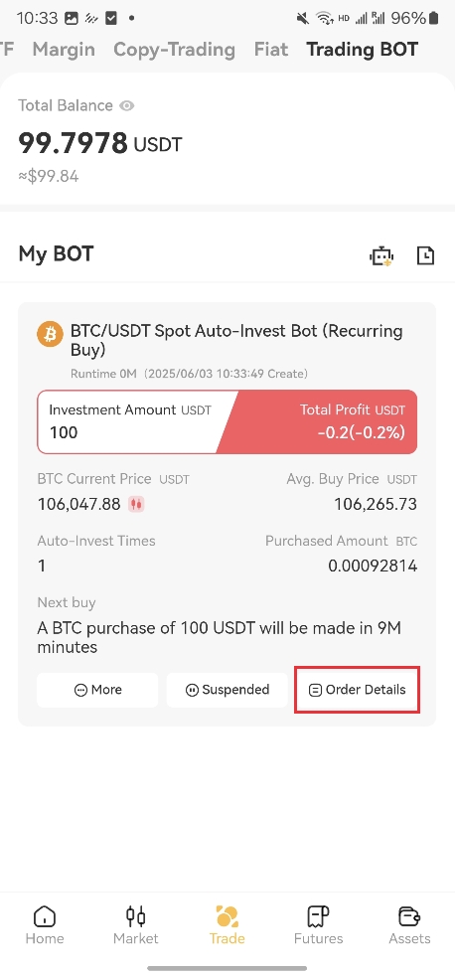Open the Fiat tab
Screen dimensions: 456x974
[271, 49]
